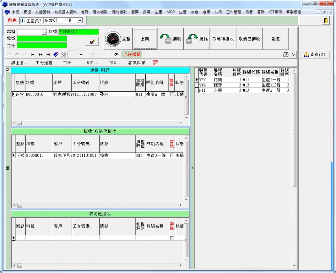The height and width of the screenshot is (273, 336).
Task: Open the 角色 role dropdown
Action: tap(80, 21)
